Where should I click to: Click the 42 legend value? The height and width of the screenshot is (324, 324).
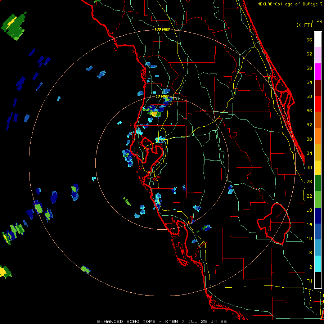click(x=309, y=125)
